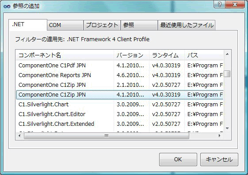This screenshot has height=175, width=248.
Task: Click version 4.1.2010... in C1Pdf row
Action: click(130, 66)
